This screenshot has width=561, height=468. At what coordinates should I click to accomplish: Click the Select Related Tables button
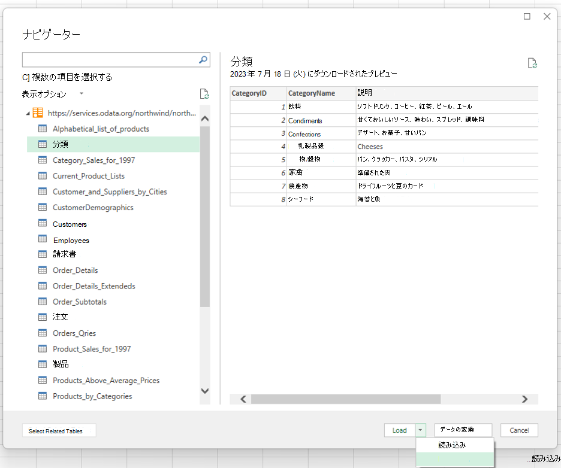59,431
